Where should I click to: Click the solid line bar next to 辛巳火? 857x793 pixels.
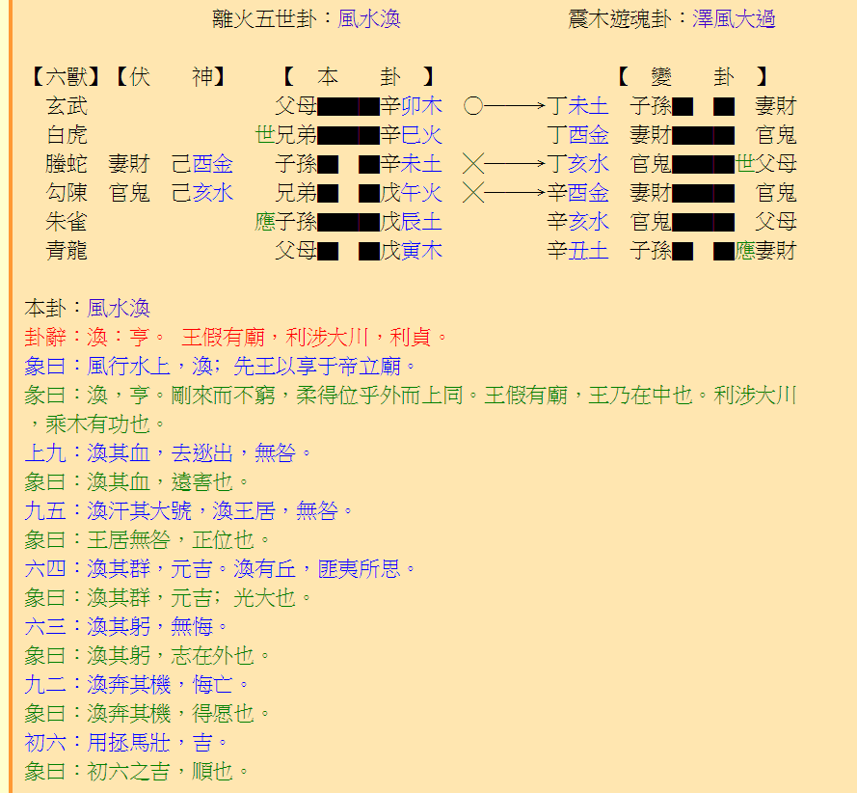(x=348, y=135)
